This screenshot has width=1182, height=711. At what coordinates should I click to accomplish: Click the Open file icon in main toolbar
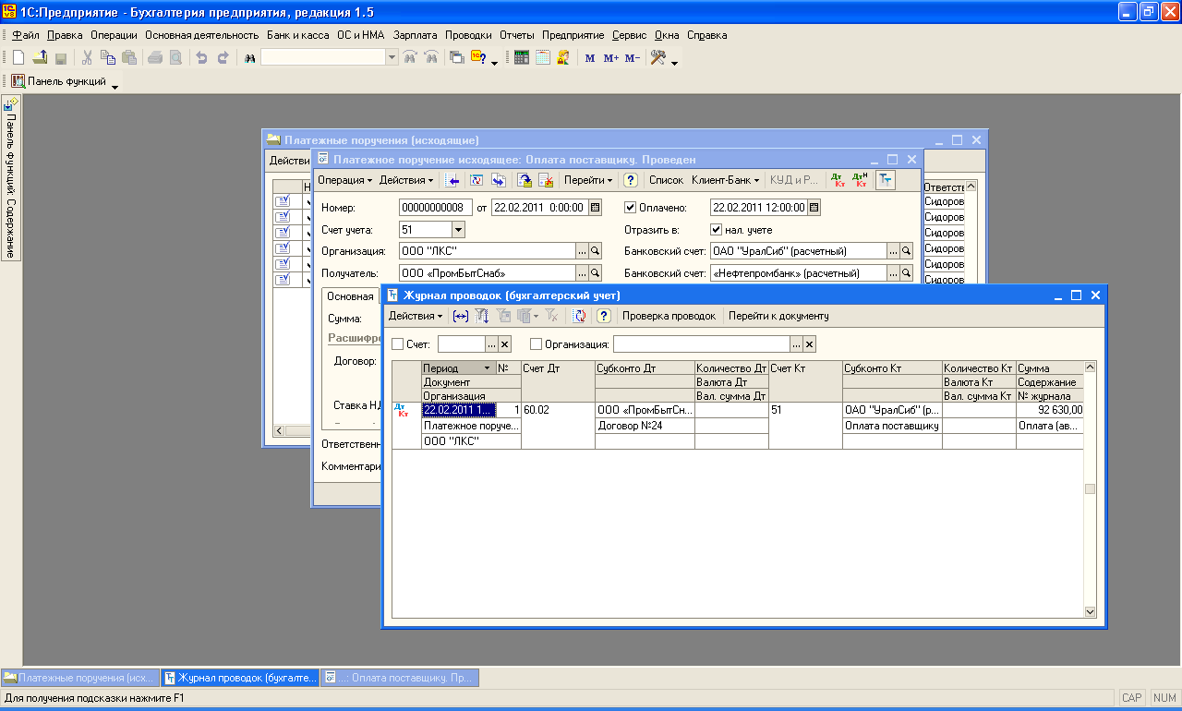click(40, 57)
